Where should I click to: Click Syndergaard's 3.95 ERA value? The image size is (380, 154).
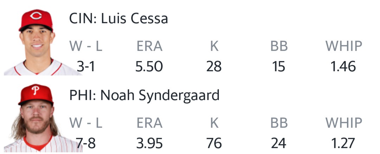click(149, 143)
